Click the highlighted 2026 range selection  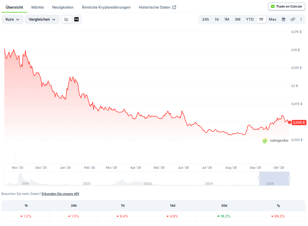click(x=274, y=179)
